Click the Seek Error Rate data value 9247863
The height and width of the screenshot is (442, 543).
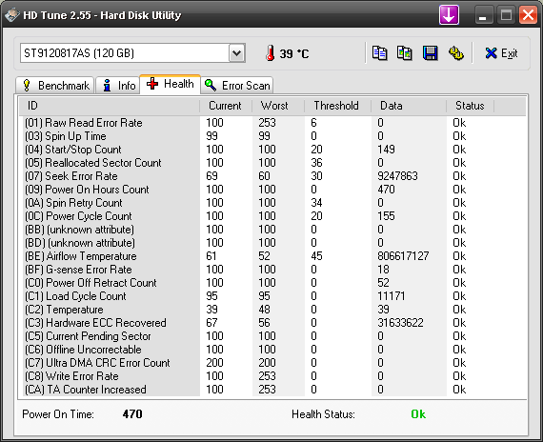pyautogui.click(x=397, y=176)
